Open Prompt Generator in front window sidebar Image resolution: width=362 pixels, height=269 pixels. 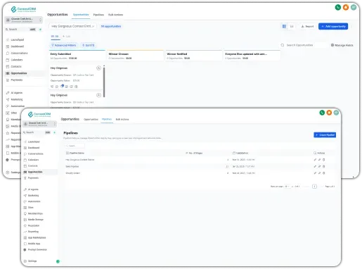pyautogui.click(x=35, y=250)
